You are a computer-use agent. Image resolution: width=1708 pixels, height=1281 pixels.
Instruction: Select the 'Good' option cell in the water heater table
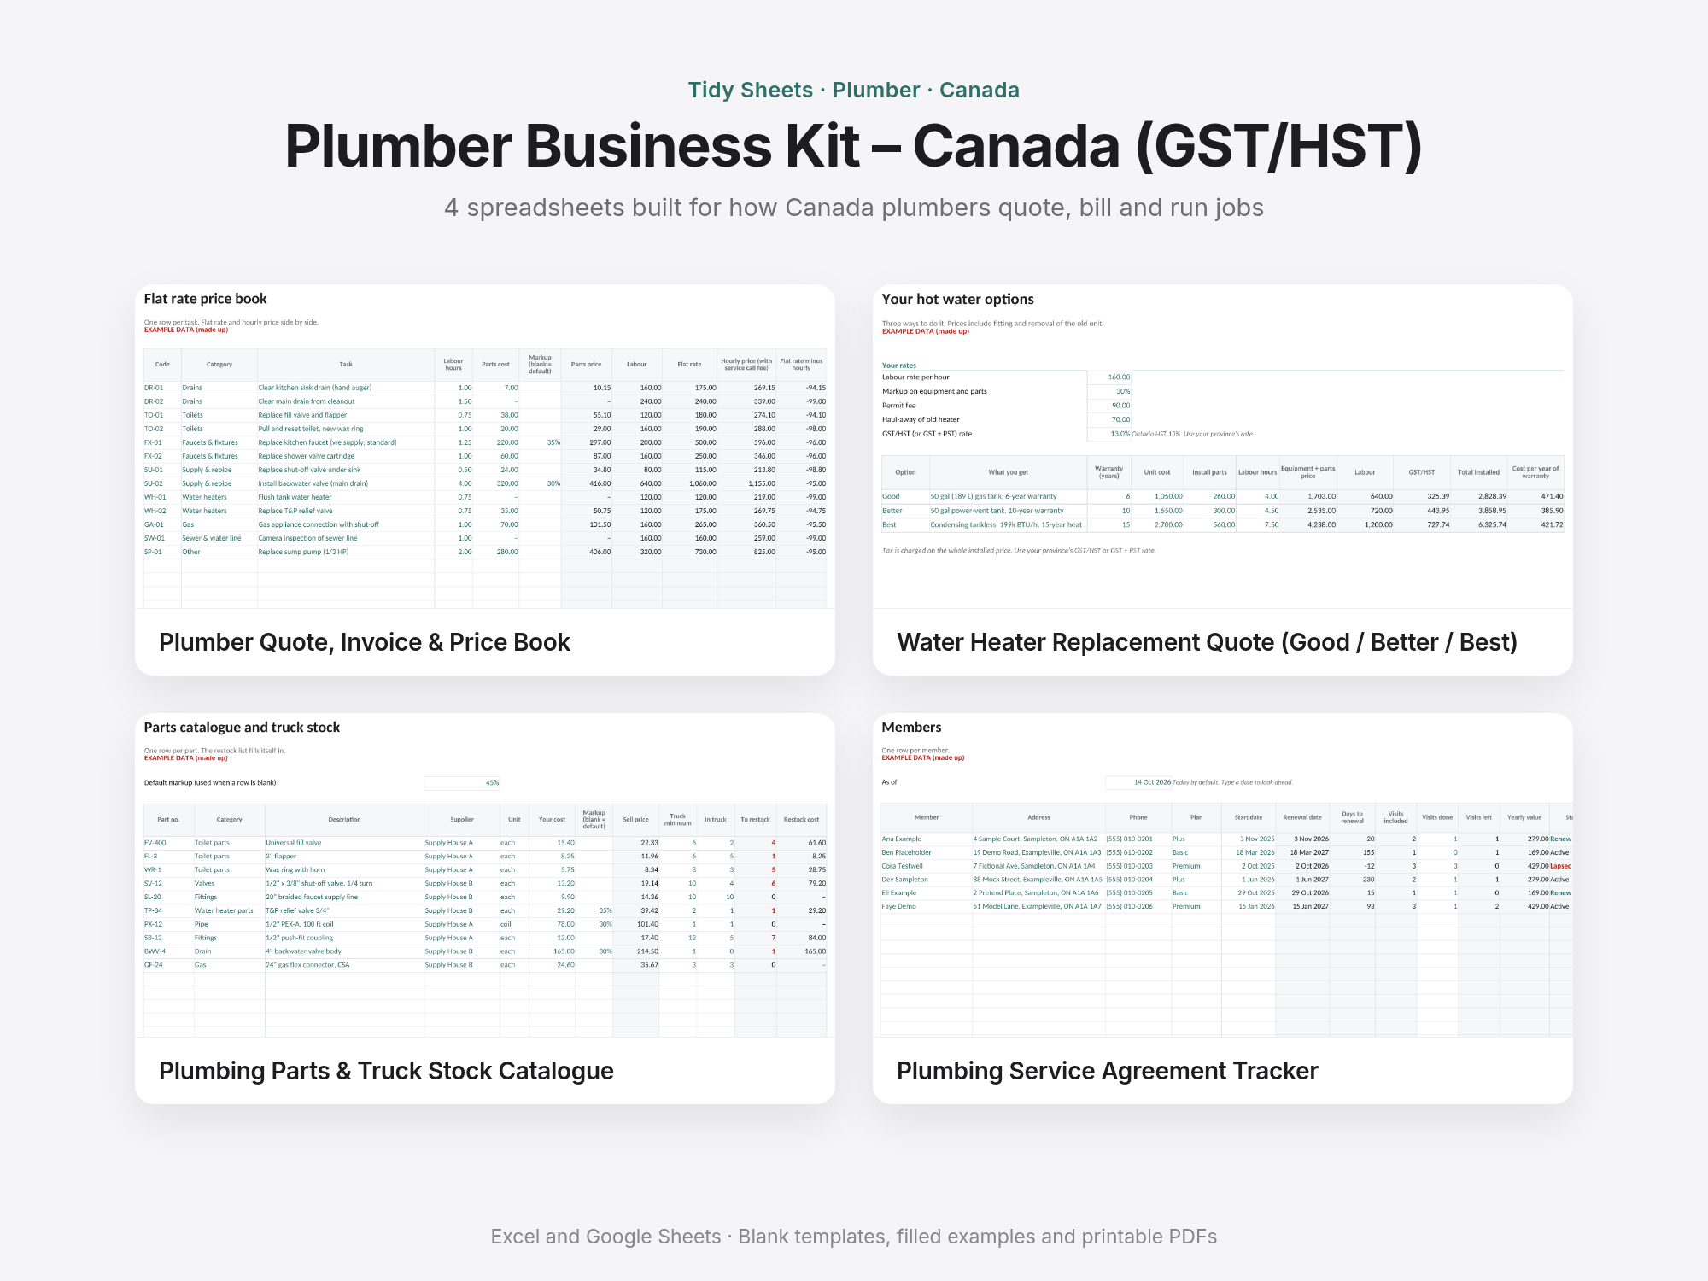click(x=905, y=496)
